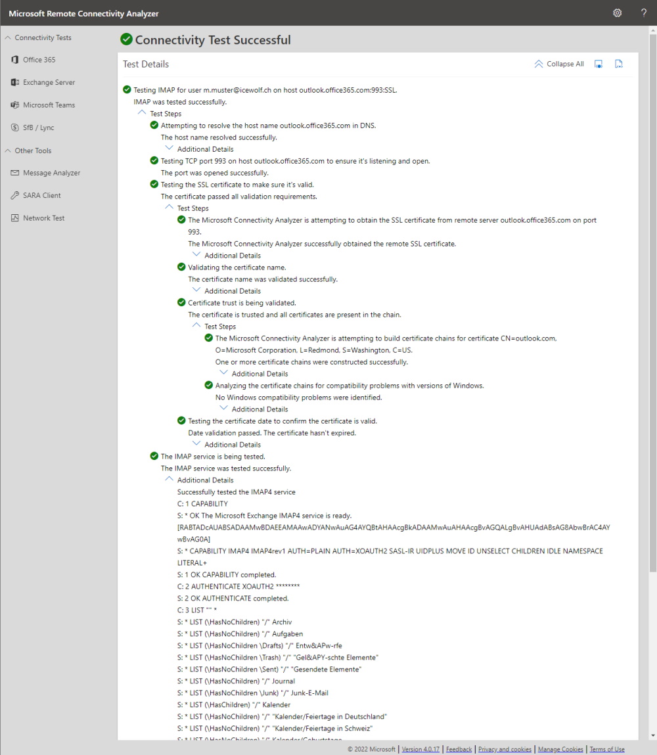This screenshot has height=755, width=657.
Task: Collapse the Connectivity Tests sidebar group
Action: click(8, 37)
